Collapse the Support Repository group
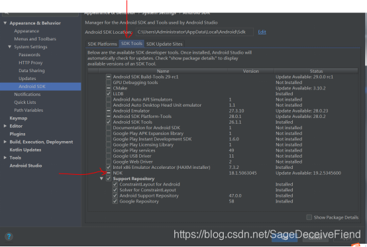367x247 pixels. [x=101, y=179]
